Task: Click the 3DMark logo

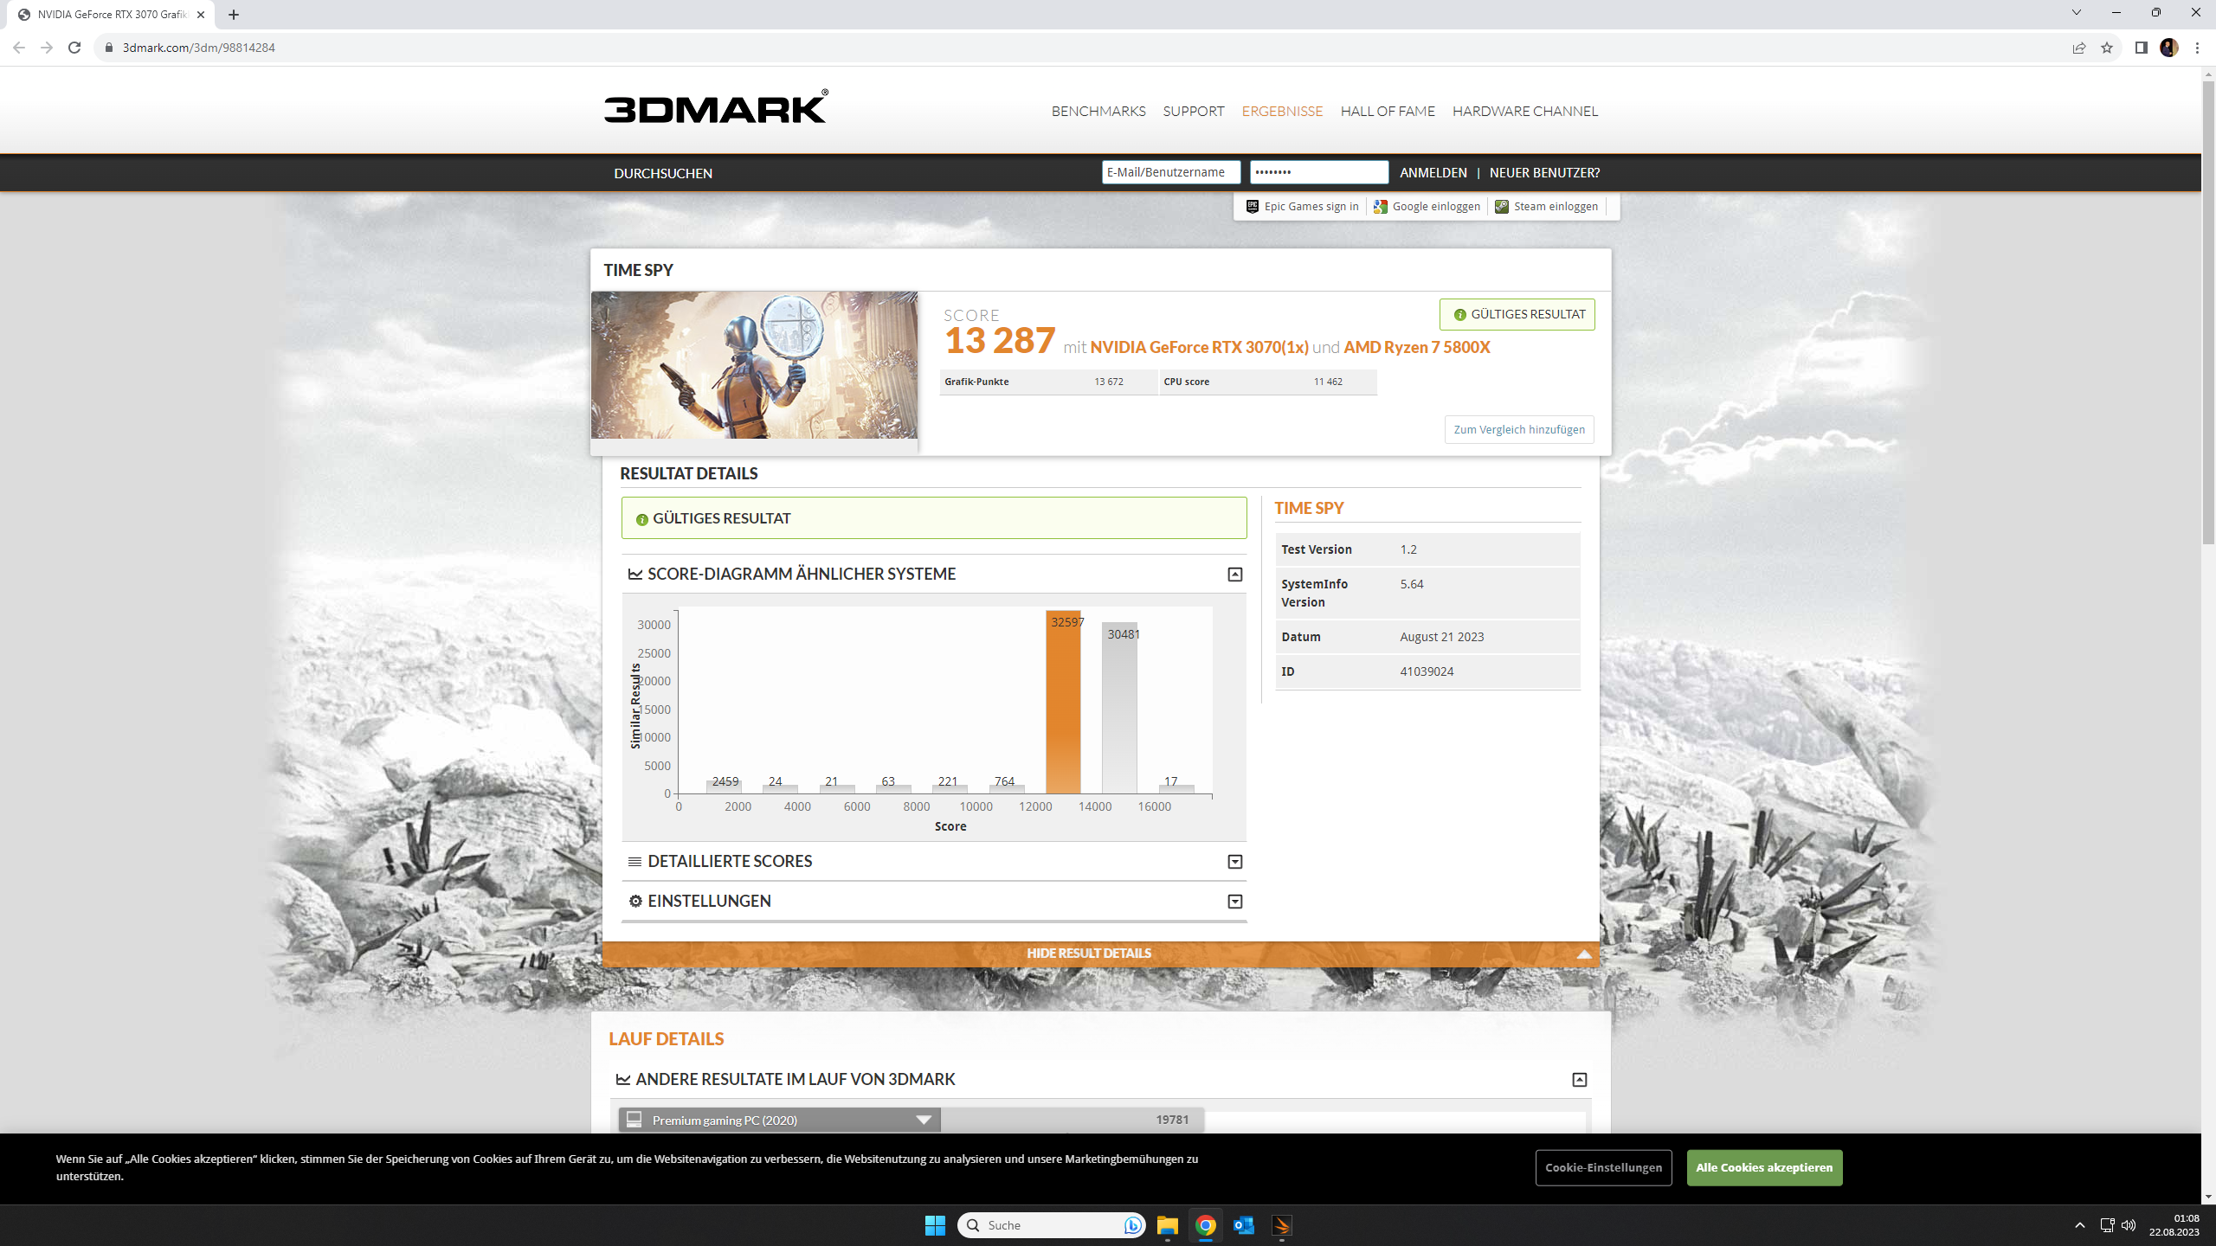Action: 715,108
